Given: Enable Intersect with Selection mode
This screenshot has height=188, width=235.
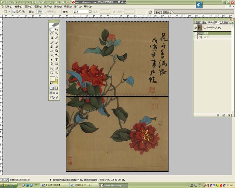Looking at the screenshot, I should pyautogui.click(x=23, y=12).
